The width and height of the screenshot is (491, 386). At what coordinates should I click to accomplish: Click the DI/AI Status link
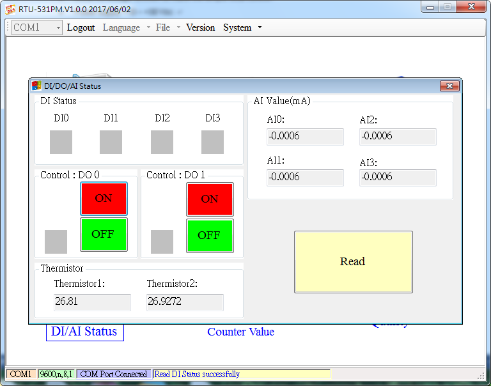point(84,332)
